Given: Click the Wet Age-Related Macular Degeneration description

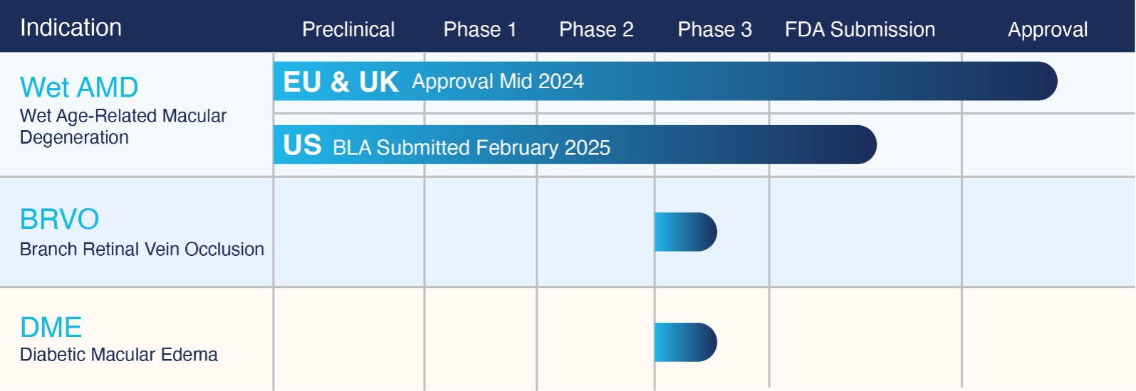Looking at the screenshot, I should (x=123, y=127).
